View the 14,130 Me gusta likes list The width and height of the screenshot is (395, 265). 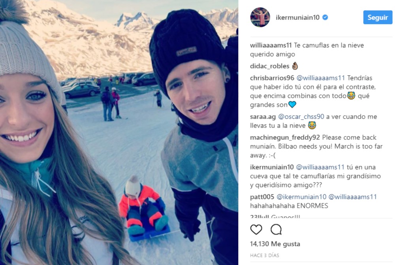click(x=275, y=244)
